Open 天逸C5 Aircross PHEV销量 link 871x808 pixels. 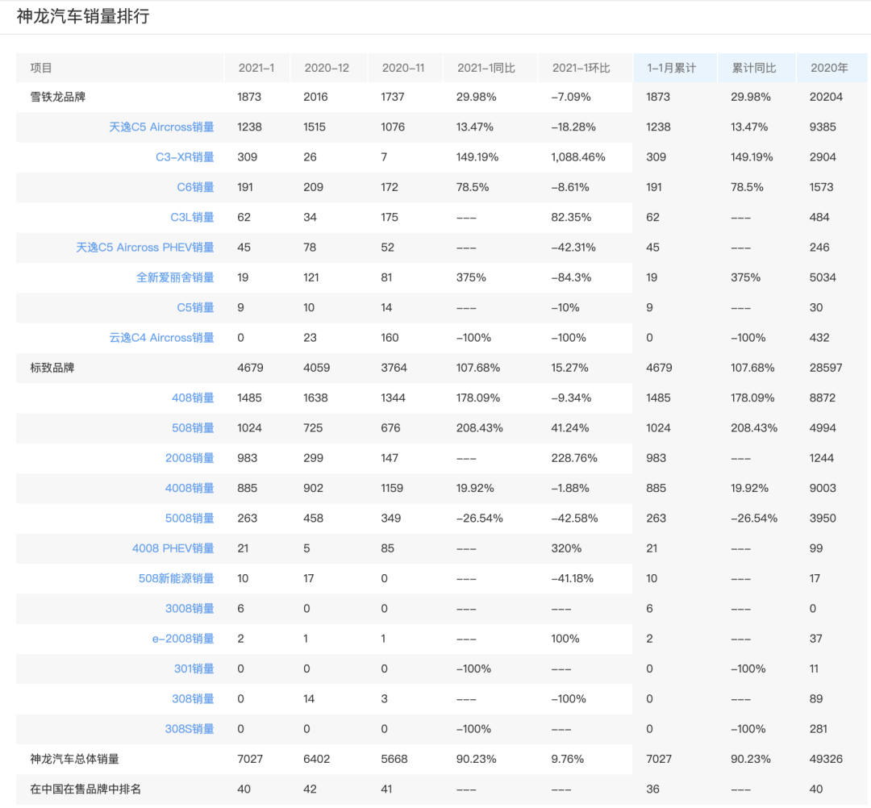pyautogui.click(x=145, y=247)
